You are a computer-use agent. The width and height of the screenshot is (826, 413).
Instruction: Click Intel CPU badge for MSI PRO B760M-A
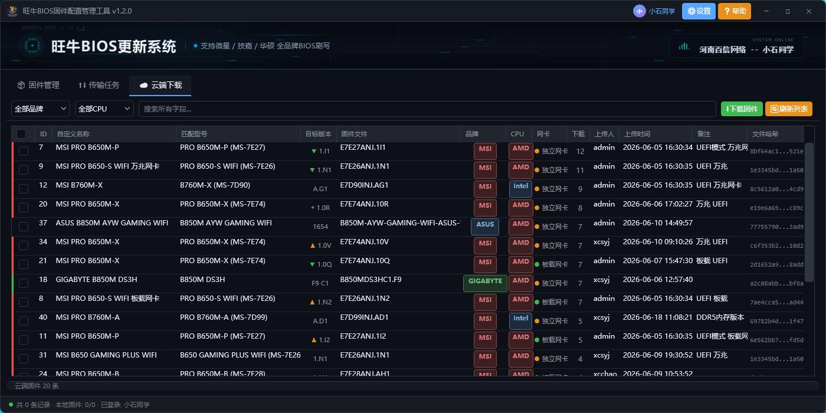[520, 321]
